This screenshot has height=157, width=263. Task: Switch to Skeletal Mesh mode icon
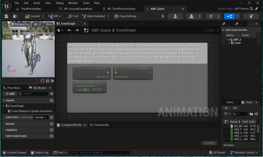[191, 16]
